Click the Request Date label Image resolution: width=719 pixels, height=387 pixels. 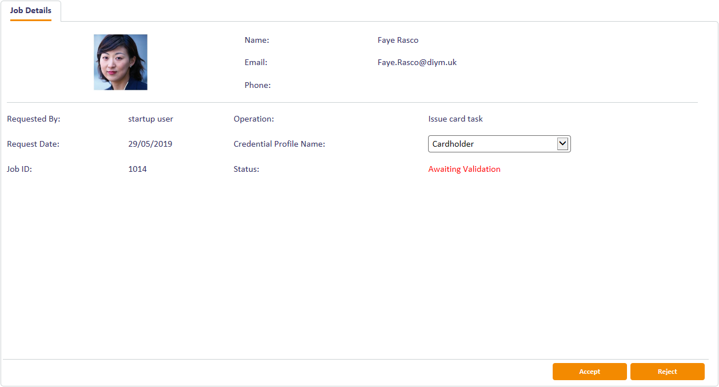[x=33, y=144]
